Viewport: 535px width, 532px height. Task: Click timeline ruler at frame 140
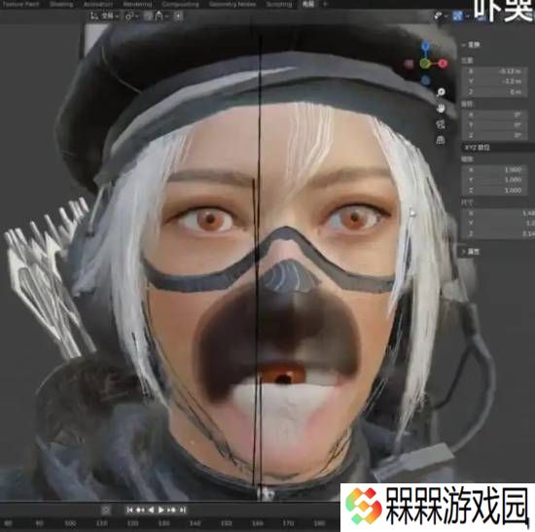tap(195, 523)
